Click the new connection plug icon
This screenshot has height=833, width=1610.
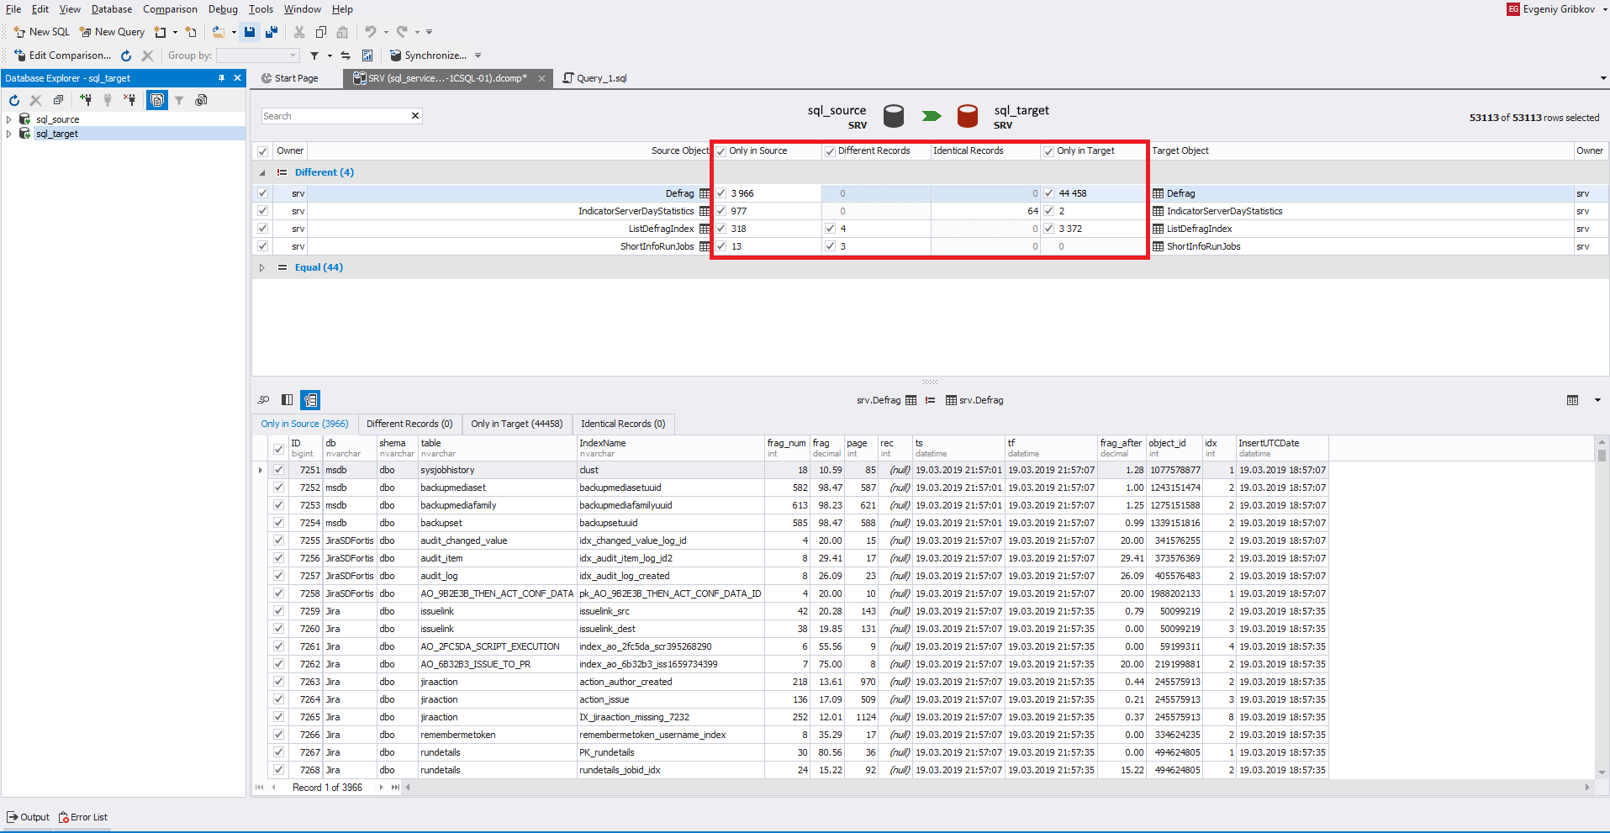pyautogui.click(x=86, y=100)
